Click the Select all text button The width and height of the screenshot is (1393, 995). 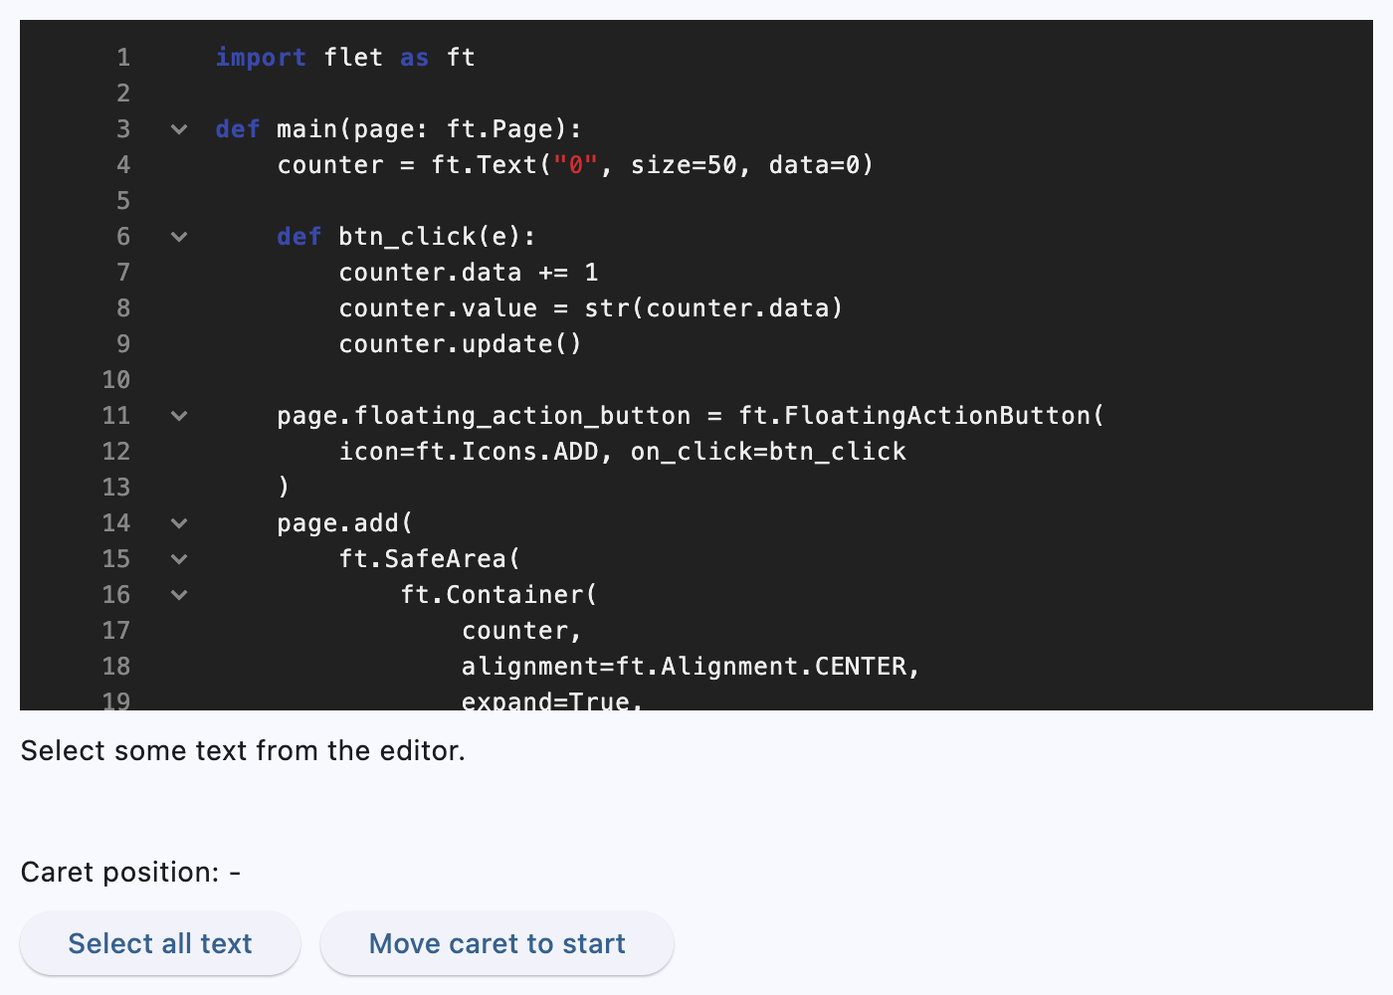[x=159, y=943]
